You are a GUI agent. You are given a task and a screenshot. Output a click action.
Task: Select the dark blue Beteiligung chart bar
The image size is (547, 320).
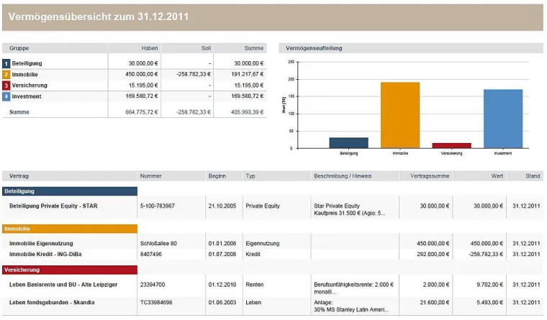tap(348, 142)
